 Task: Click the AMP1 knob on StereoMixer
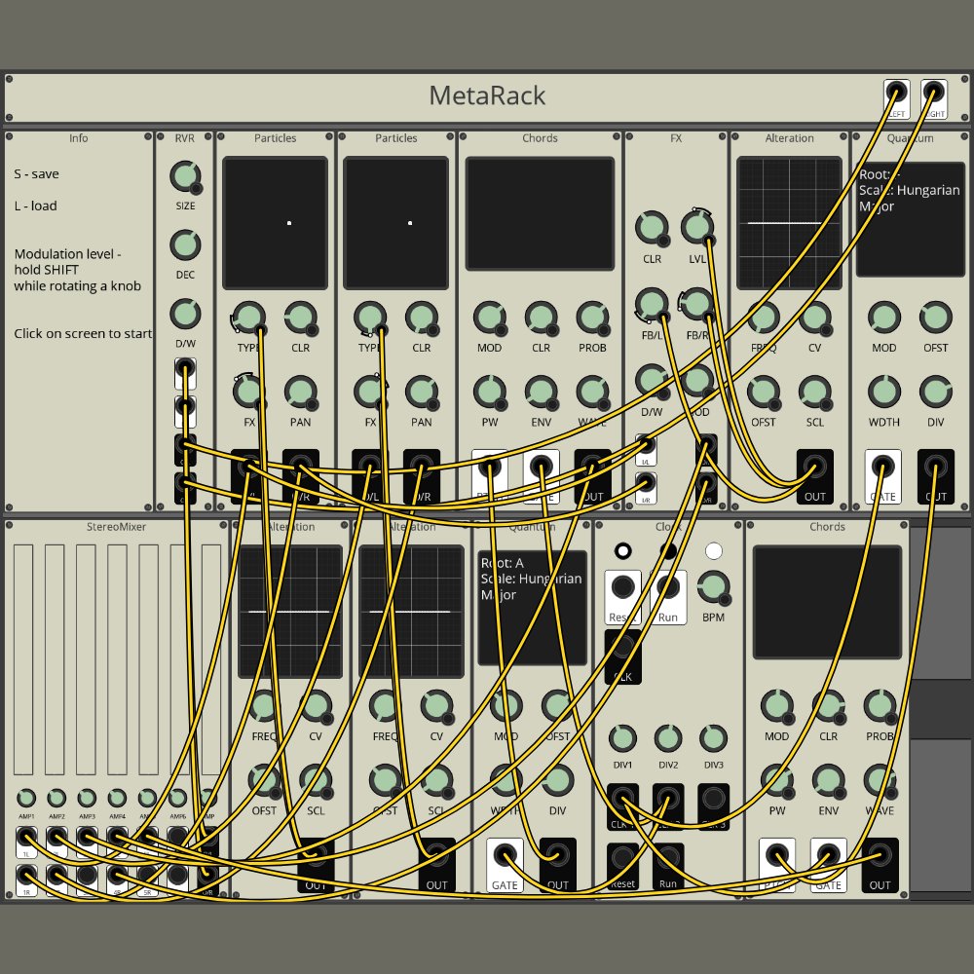point(26,798)
